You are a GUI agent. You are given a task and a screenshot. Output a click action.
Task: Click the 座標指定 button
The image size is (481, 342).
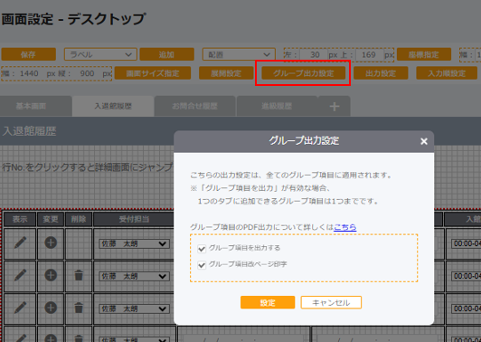coord(424,54)
